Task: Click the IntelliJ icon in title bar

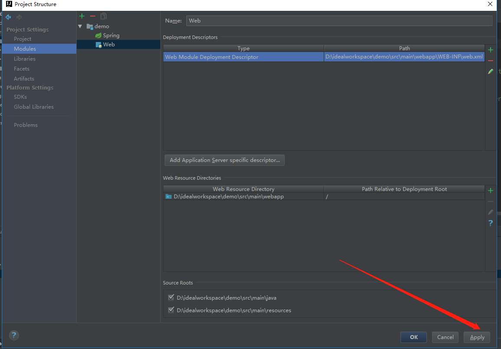Action: [9, 4]
